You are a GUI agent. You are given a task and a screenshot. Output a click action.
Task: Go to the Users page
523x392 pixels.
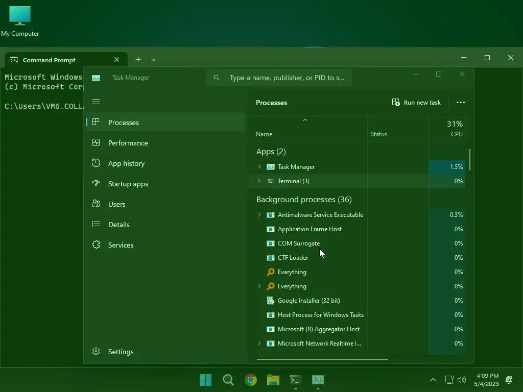tap(166, 204)
